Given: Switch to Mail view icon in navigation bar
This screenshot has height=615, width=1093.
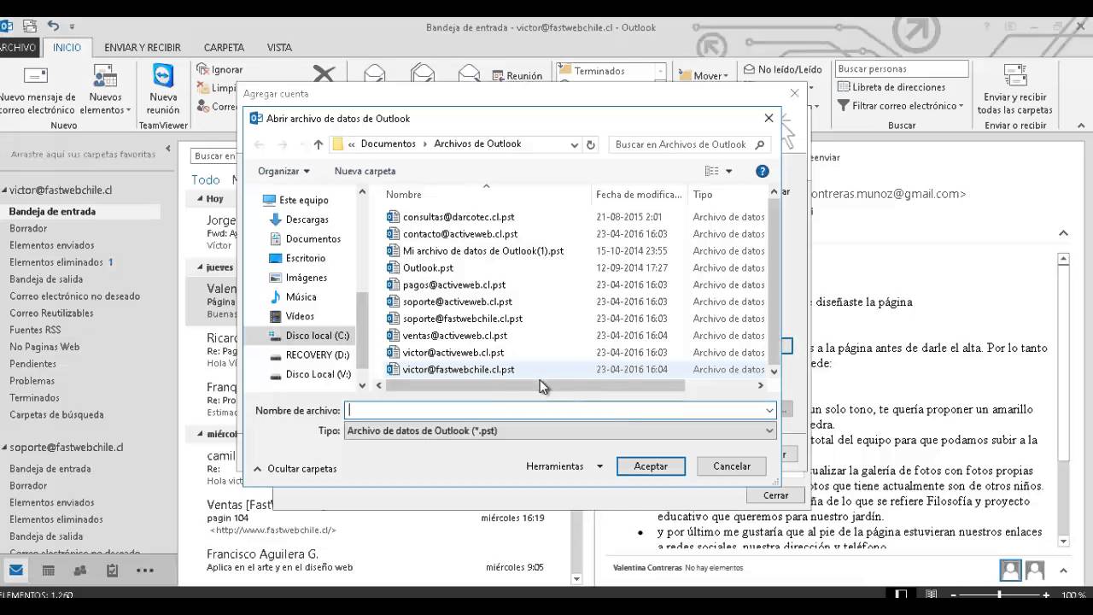Looking at the screenshot, I should coord(15,571).
